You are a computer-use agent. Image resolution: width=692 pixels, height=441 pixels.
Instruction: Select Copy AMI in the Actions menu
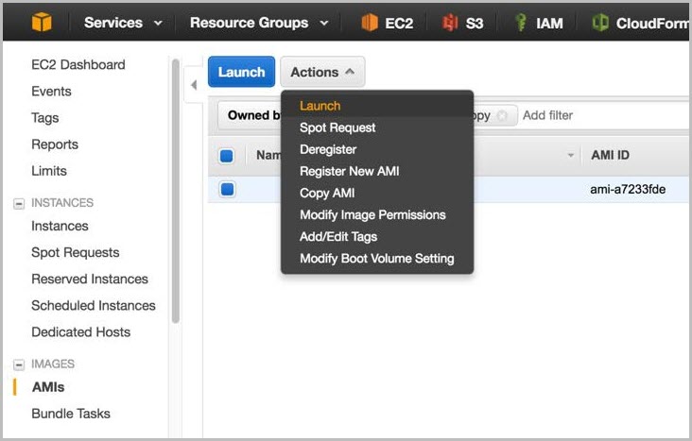[327, 193]
